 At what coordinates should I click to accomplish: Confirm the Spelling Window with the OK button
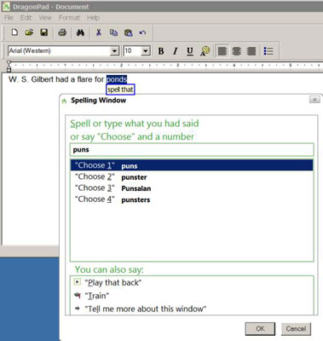260,329
